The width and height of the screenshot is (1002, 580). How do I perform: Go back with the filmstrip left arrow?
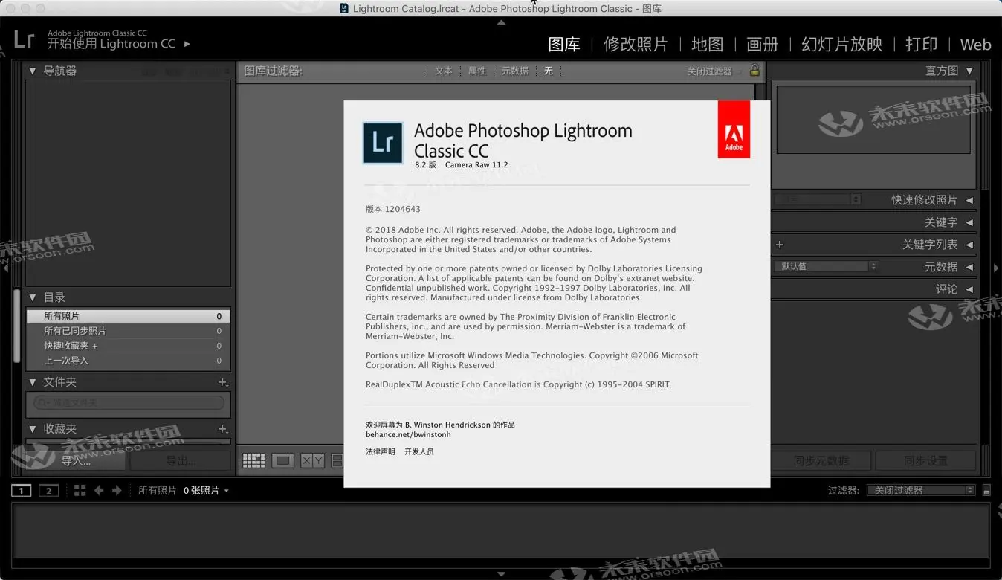click(x=98, y=490)
